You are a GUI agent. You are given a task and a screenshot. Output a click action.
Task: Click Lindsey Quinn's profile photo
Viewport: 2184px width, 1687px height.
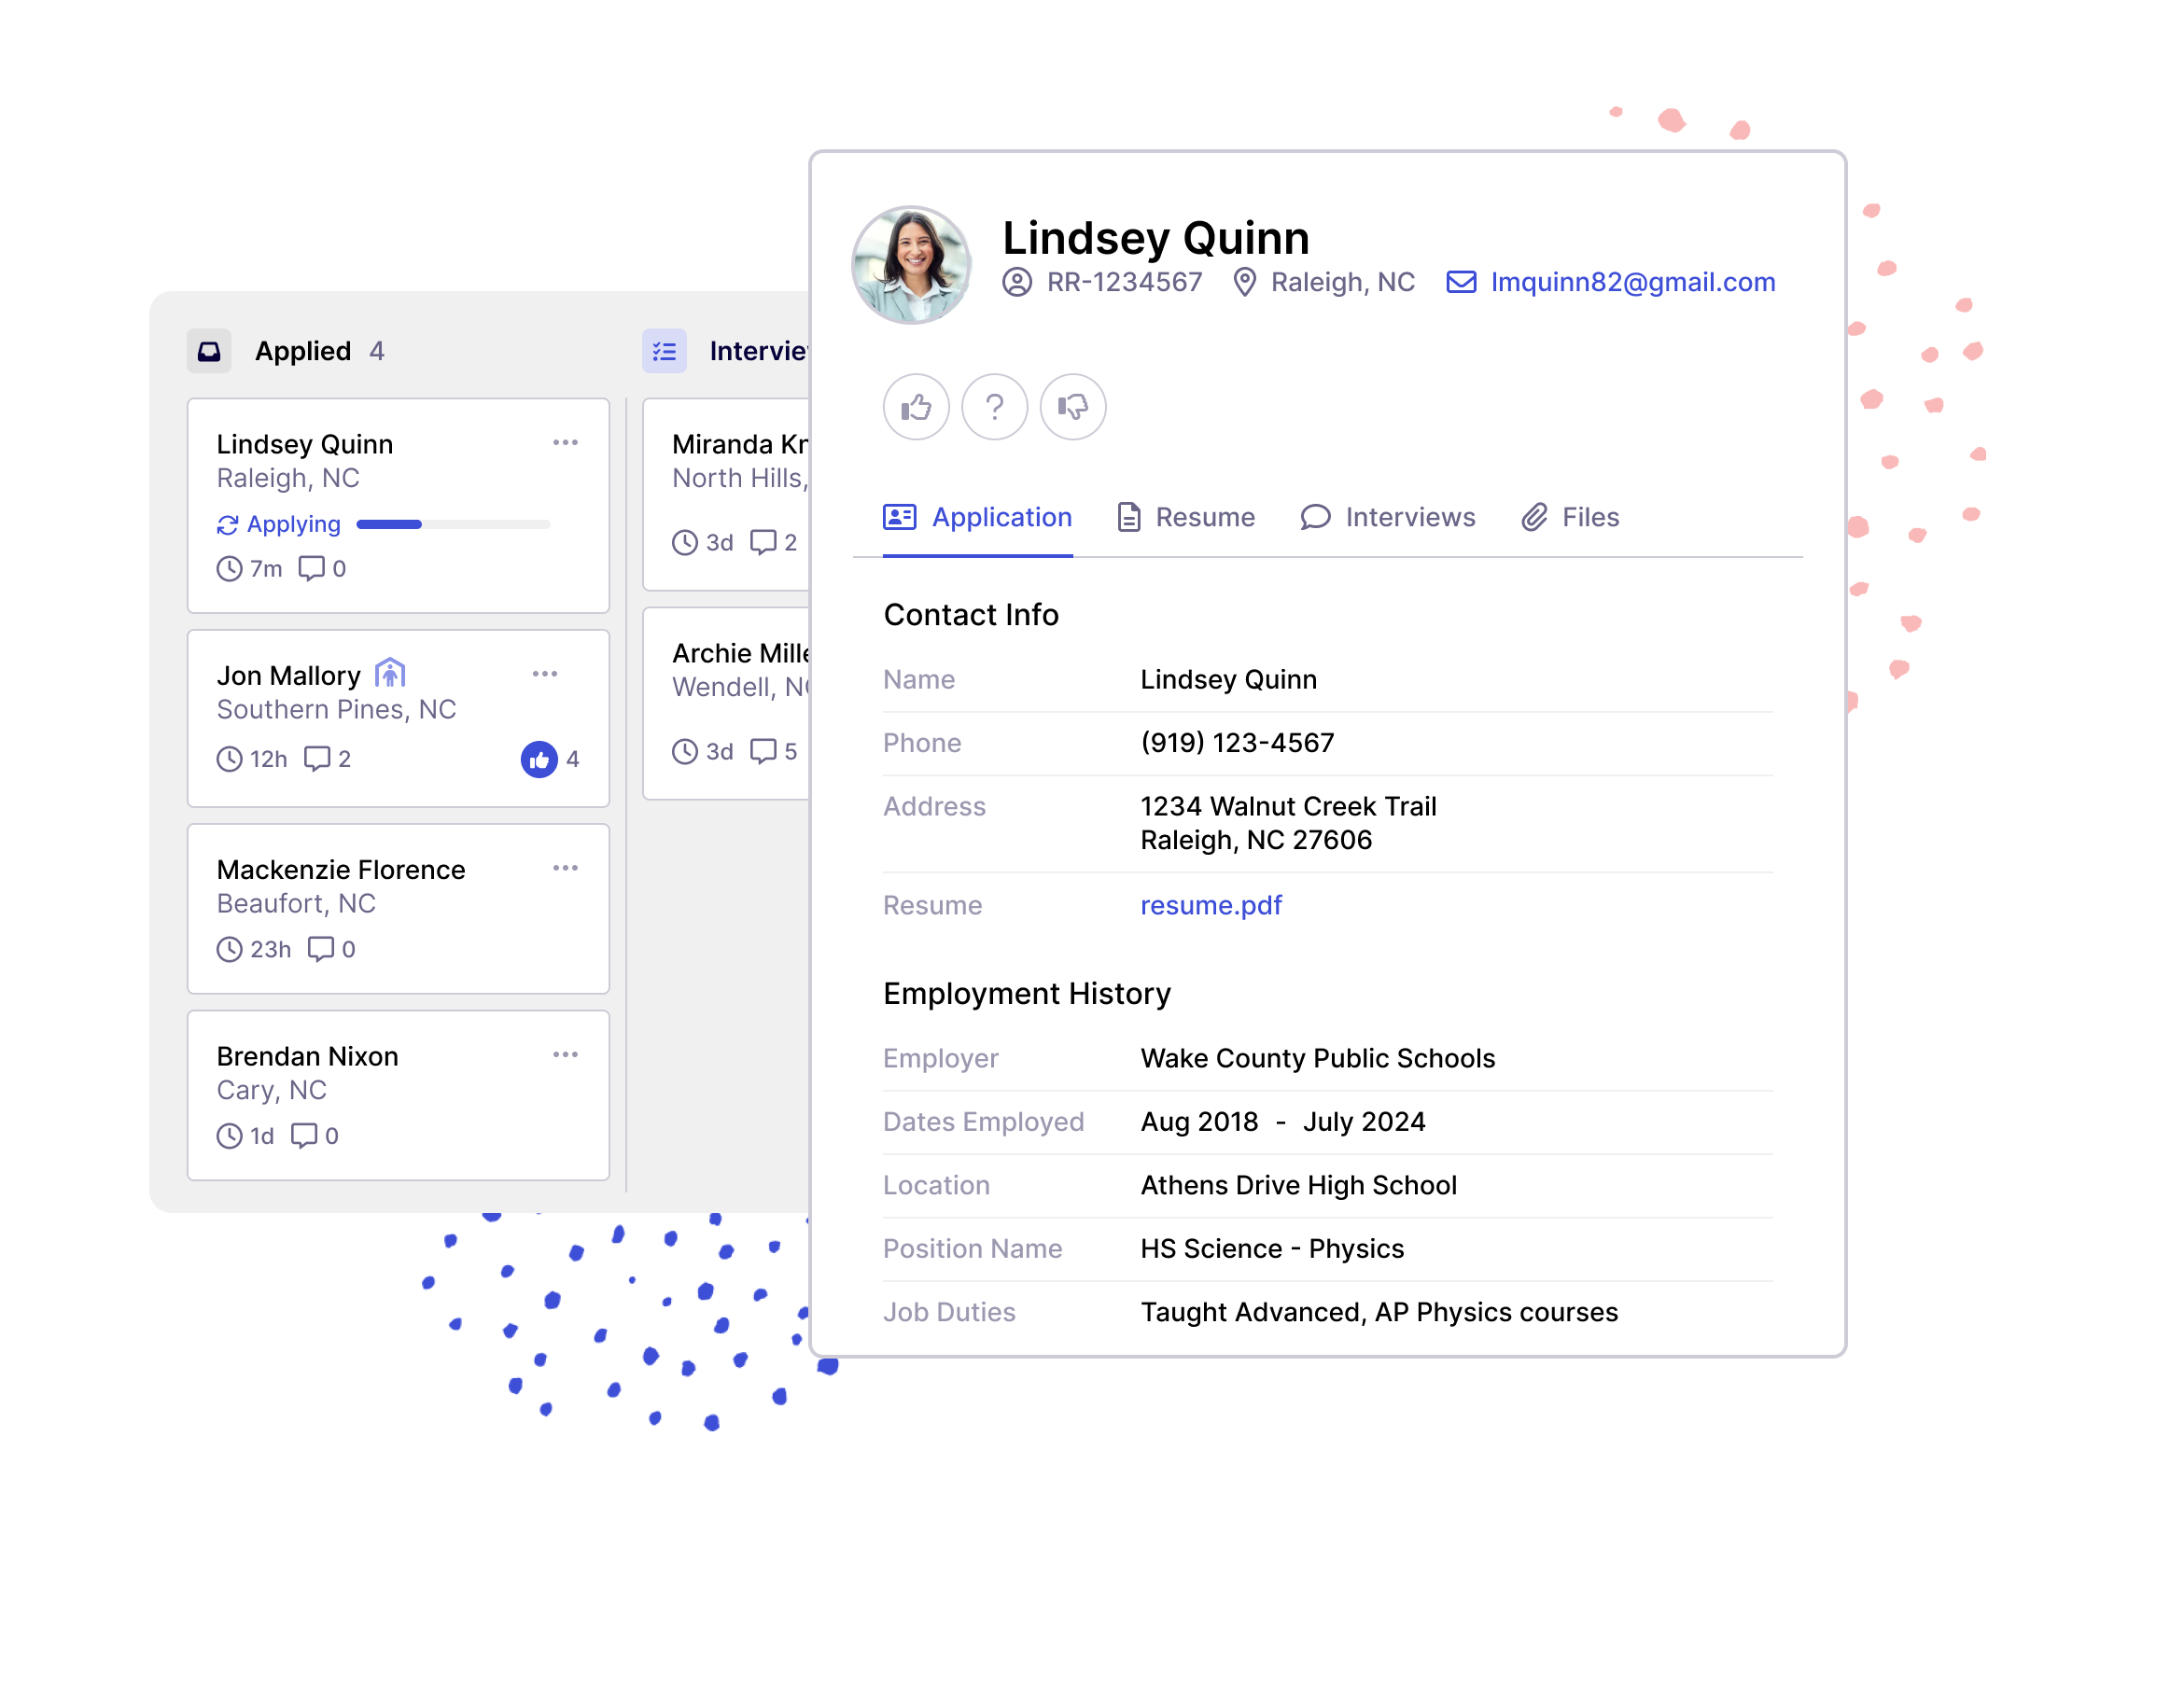tap(911, 265)
